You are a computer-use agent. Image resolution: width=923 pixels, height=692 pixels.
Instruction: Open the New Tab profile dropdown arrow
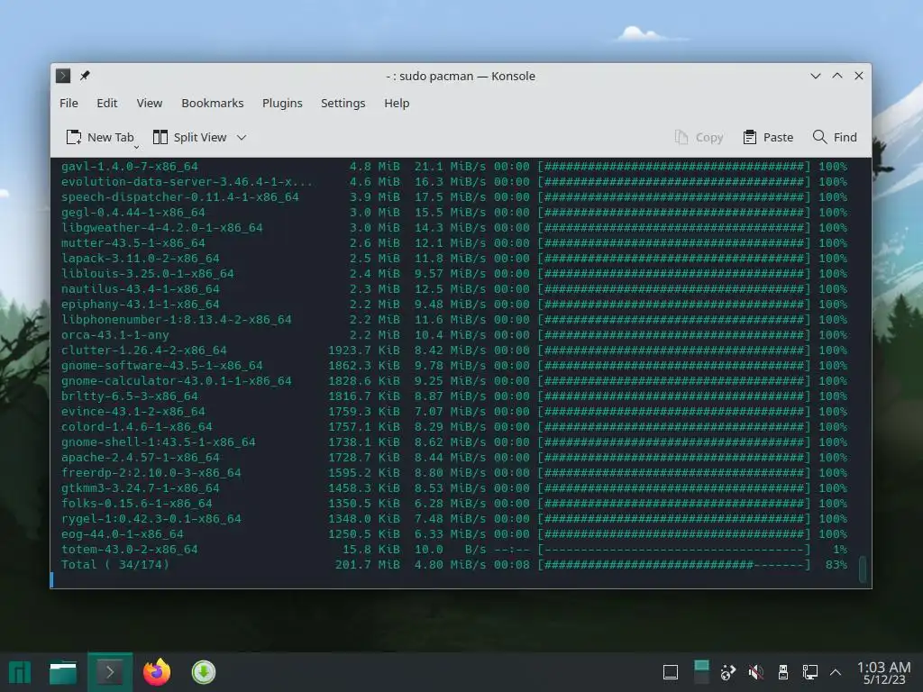point(136,147)
